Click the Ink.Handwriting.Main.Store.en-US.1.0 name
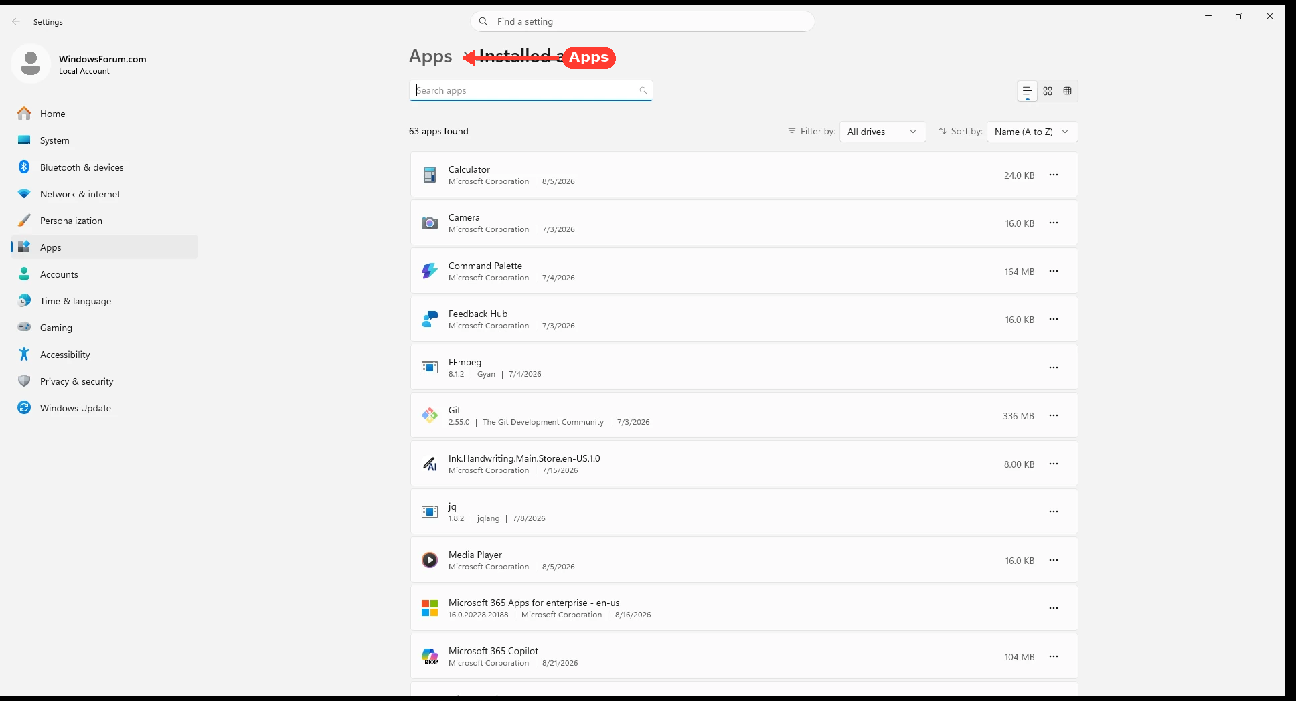The image size is (1296, 701). (524, 458)
